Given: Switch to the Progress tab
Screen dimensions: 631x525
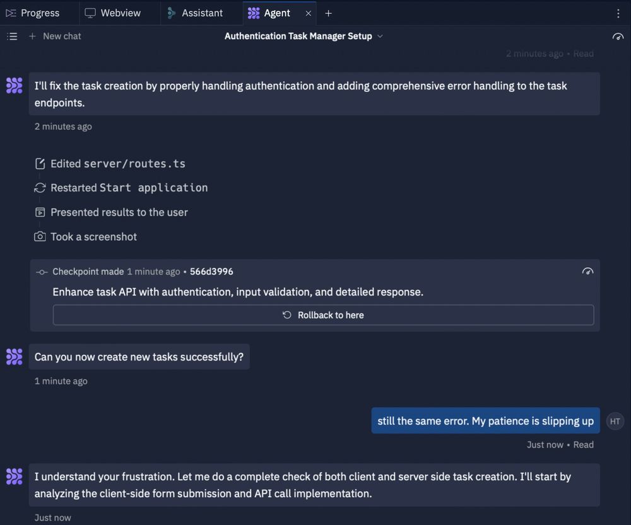Looking at the screenshot, I should point(33,13).
